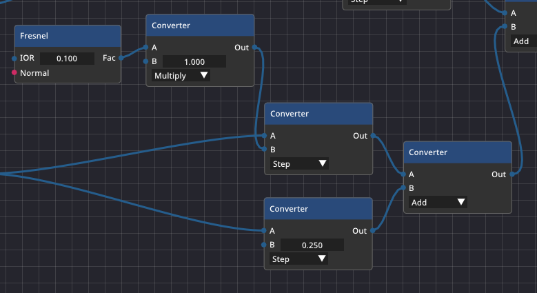This screenshot has height=293, width=537.
Task: Open the Multiply operation dropdown
Action: (181, 75)
